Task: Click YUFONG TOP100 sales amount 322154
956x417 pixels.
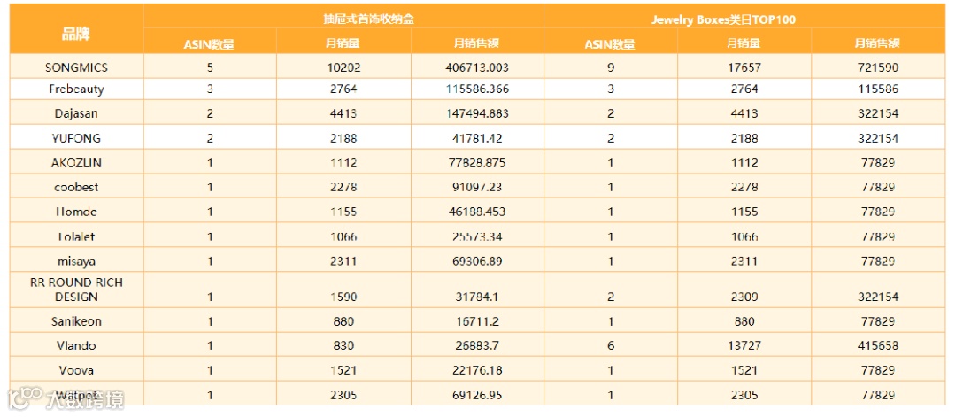Action: tap(877, 138)
